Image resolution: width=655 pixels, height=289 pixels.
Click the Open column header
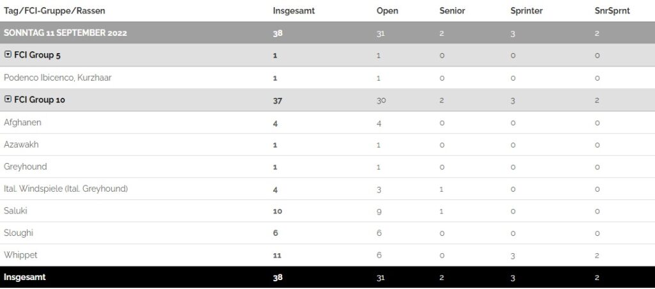(386, 11)
